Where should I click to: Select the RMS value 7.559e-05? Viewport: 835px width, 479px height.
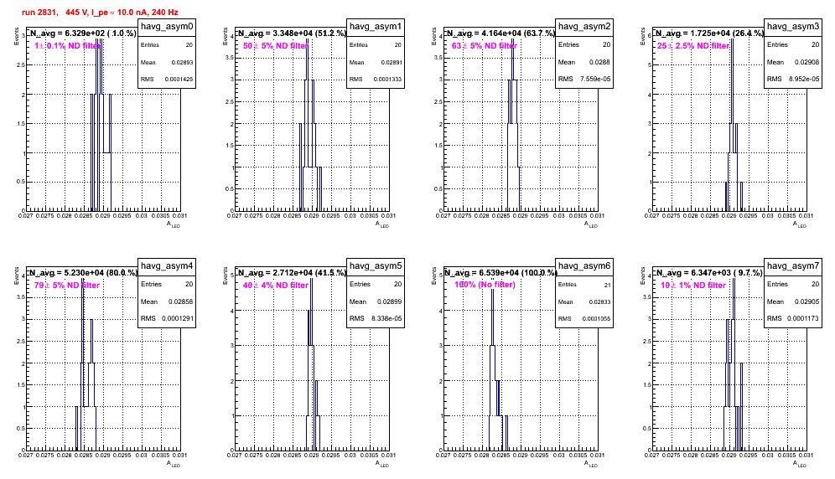(595, 80)
